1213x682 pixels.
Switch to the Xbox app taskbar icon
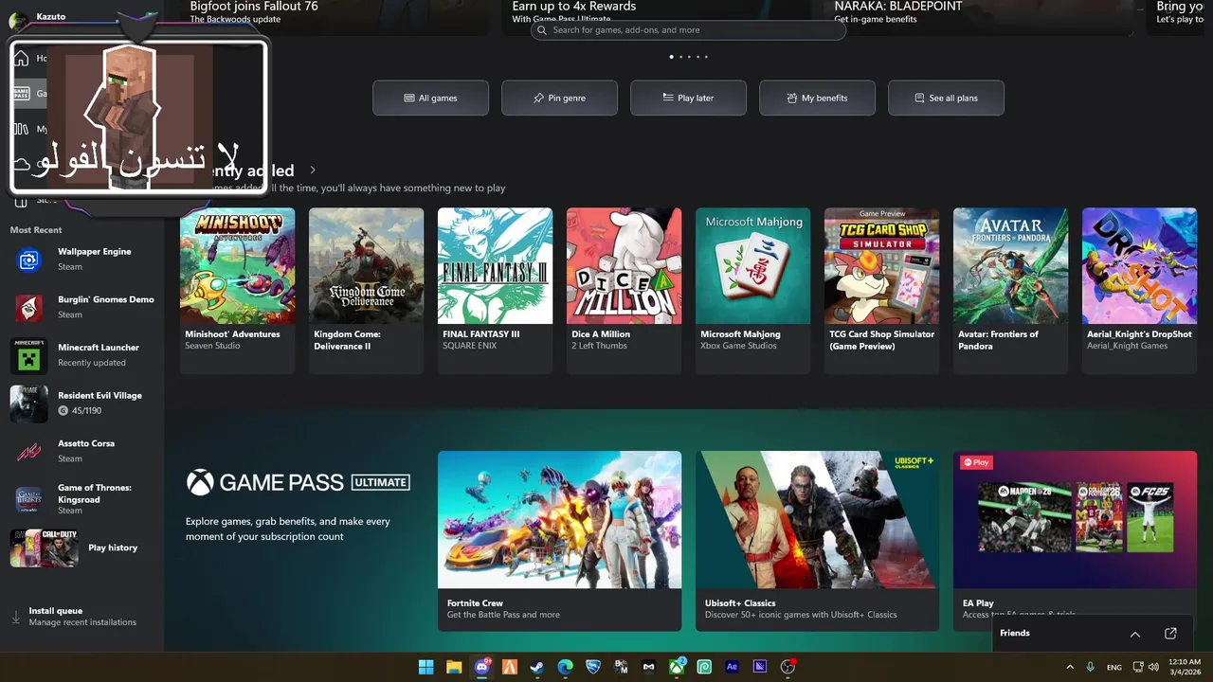677,667
